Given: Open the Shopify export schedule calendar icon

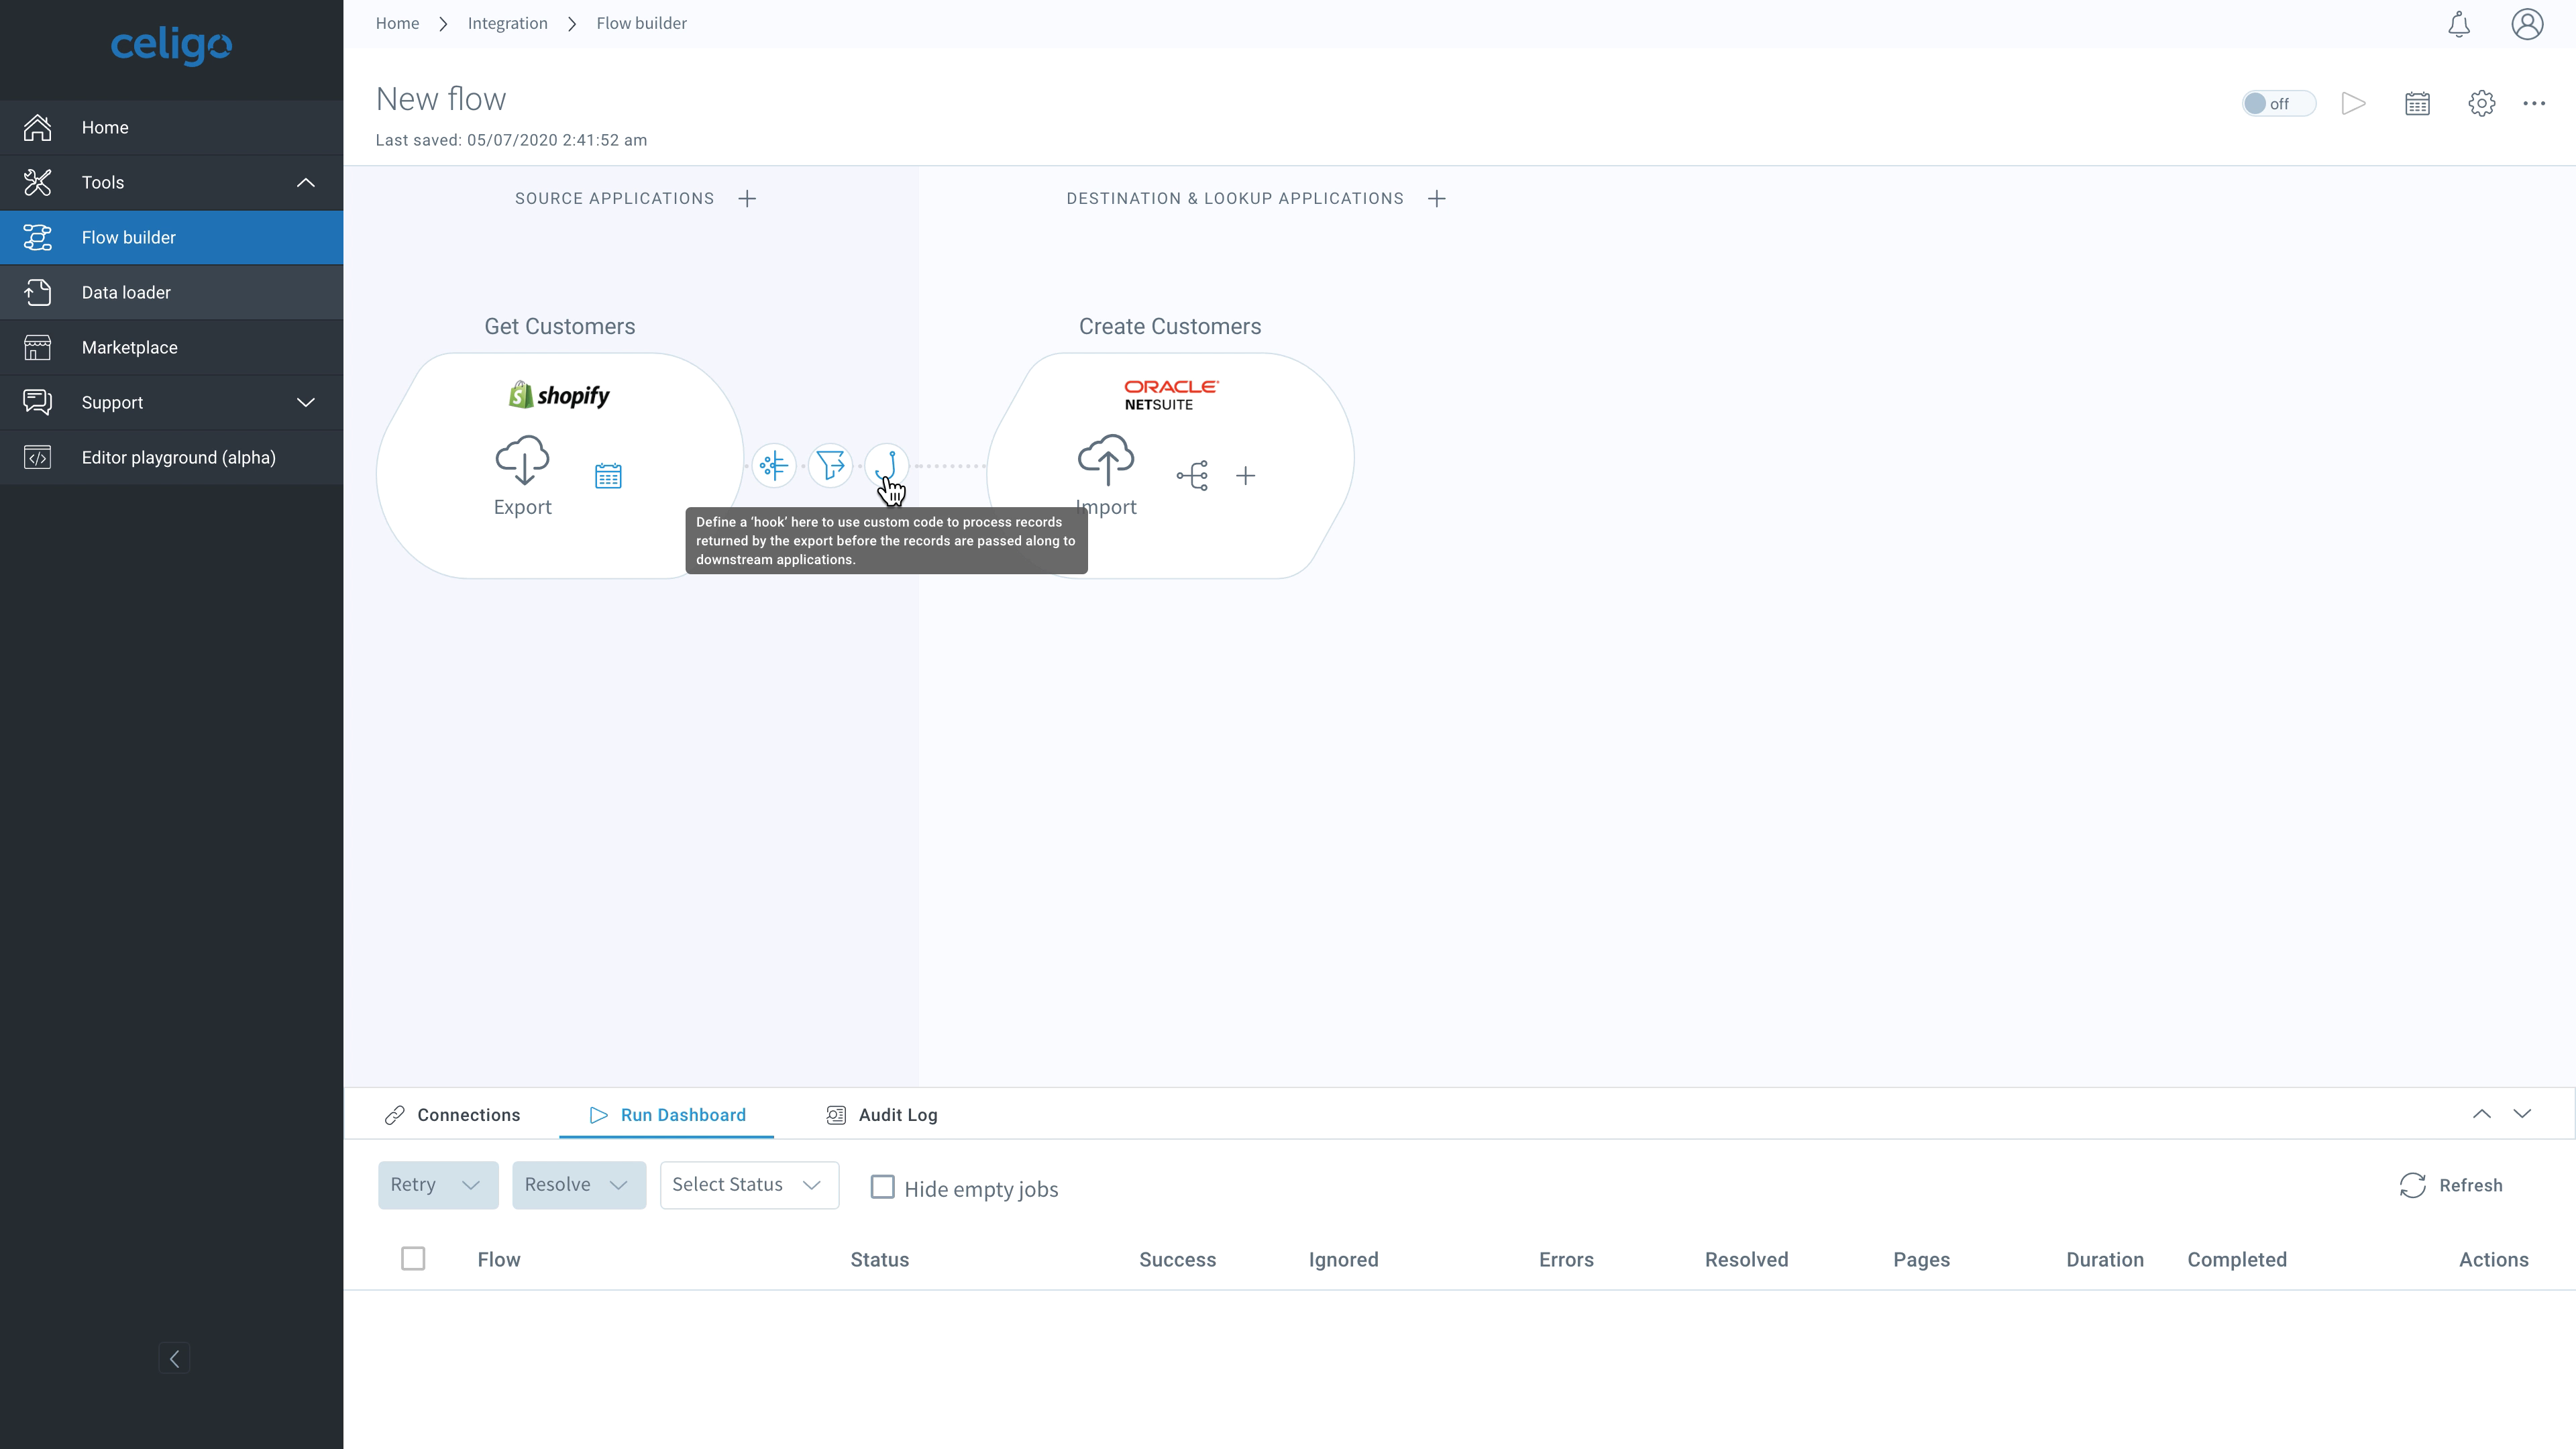Looking at the screenshot, I should pos(608,476).
